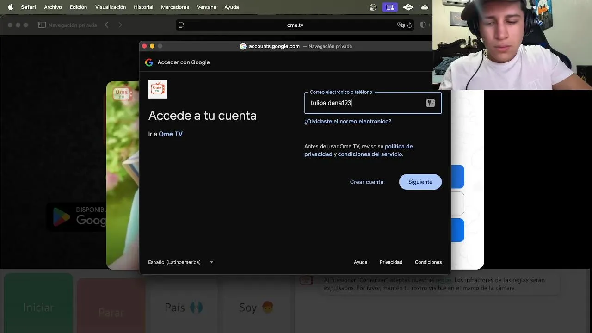The width and height of the screenshot is (592, 333).
Task: Click the privacy shield icon in Safari toolbar
Action: point(423,25)
